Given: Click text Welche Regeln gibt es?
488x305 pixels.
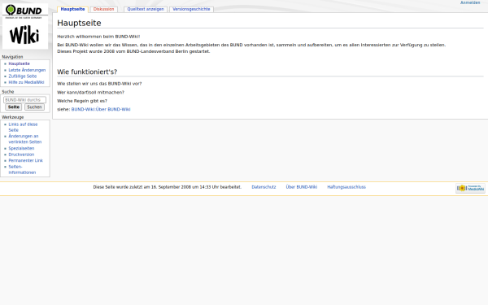Looking at the screenshot, I should [x=82, y=101].
